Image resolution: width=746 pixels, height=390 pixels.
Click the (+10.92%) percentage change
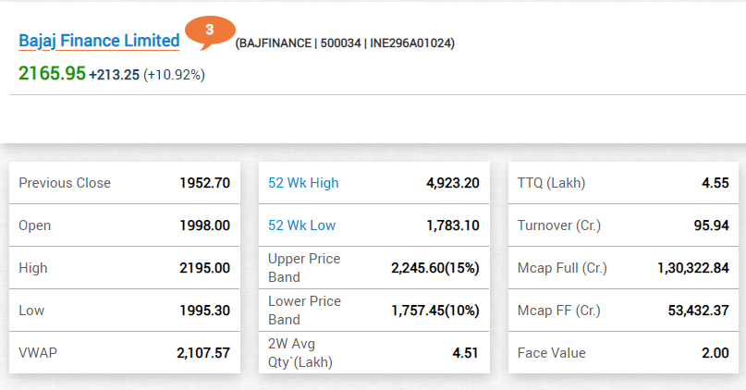174,75
